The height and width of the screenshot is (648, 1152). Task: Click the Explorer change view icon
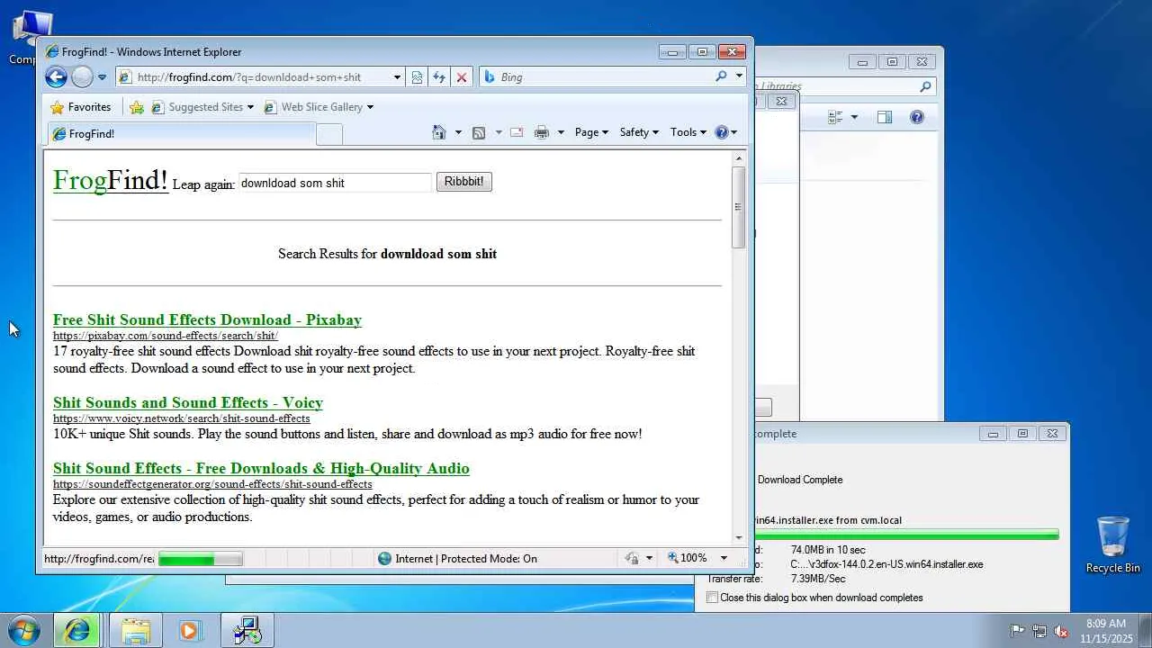[835, 117]
